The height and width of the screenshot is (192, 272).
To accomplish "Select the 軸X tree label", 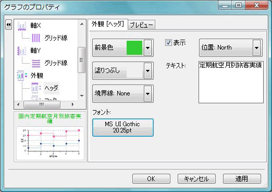I will pyautogui.click(x=35, y=26).
